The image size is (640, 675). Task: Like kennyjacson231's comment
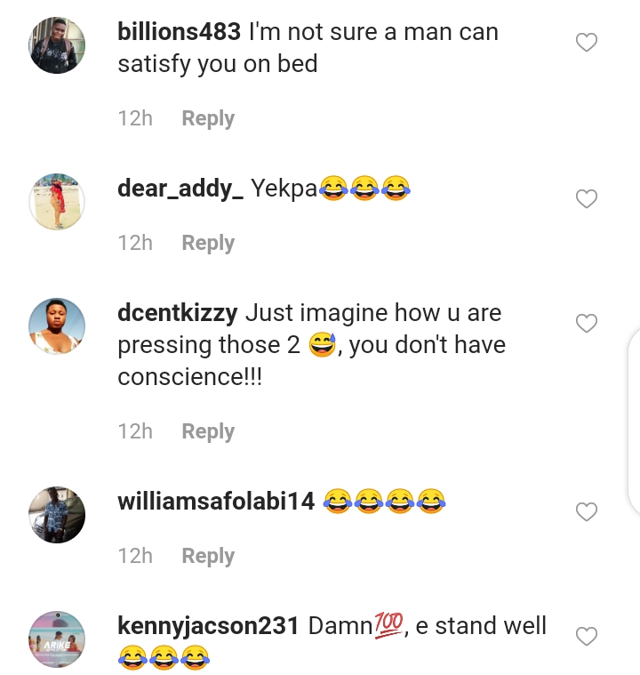coord(587,637)
